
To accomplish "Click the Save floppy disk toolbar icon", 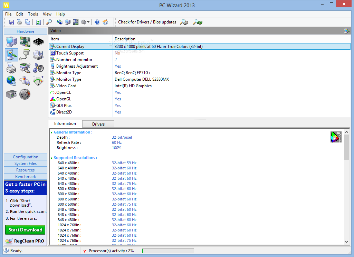I will (x=11, y=22).
